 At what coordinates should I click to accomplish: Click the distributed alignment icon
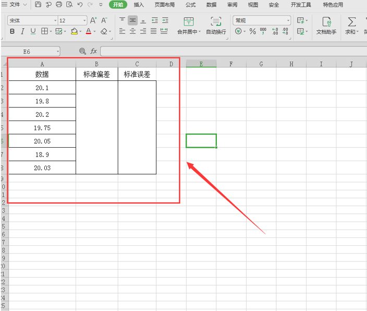click(x=164, y=31)
